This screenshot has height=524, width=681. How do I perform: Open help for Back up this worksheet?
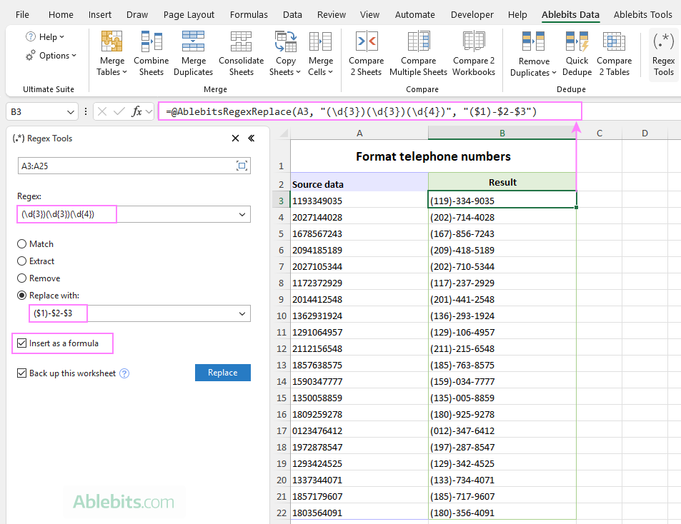click(124, 373)
